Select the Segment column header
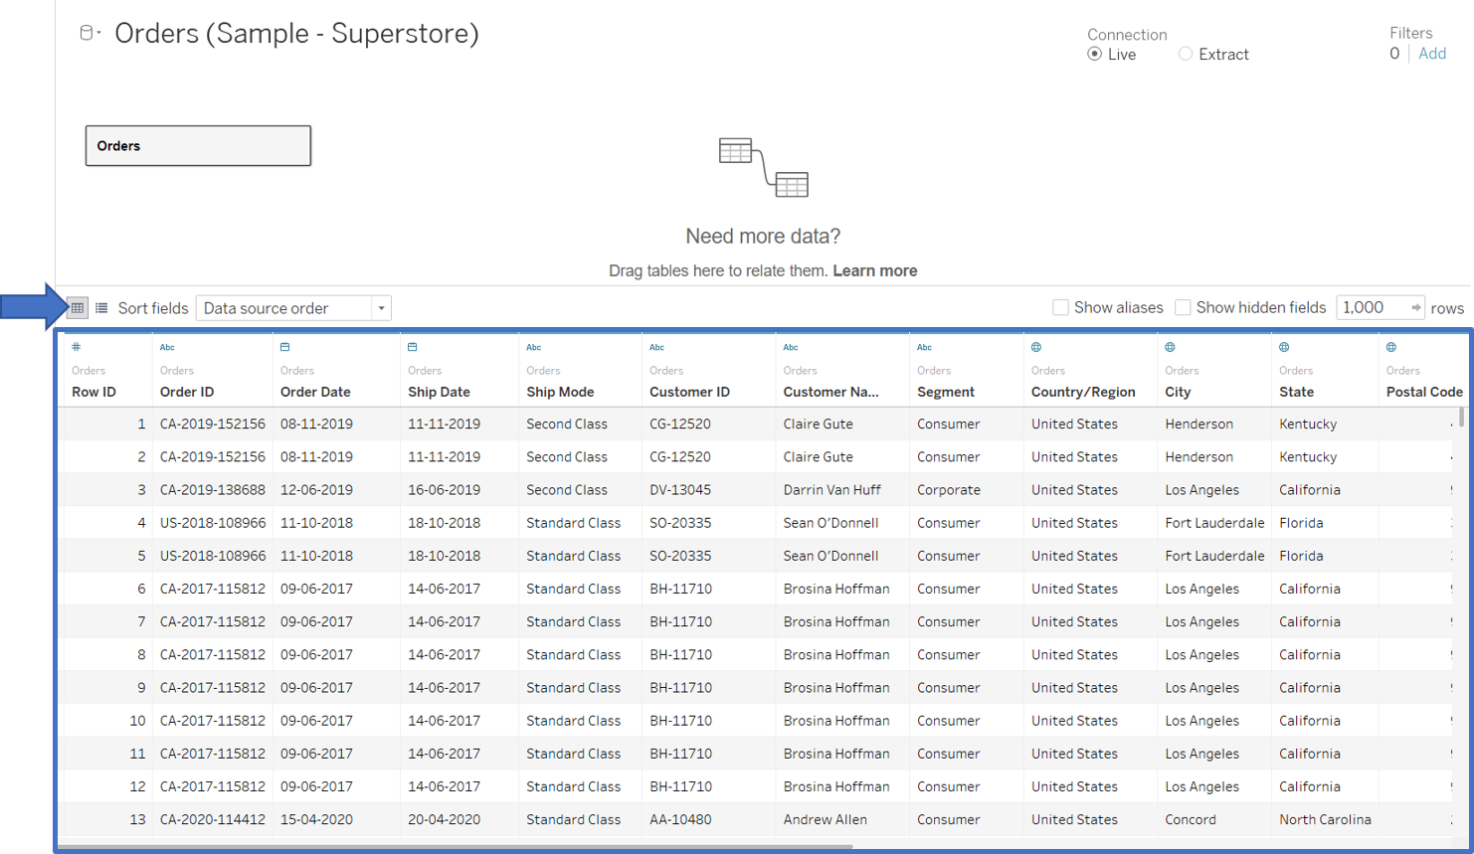This screenshot has width=1474, height=854. [946, 392]
